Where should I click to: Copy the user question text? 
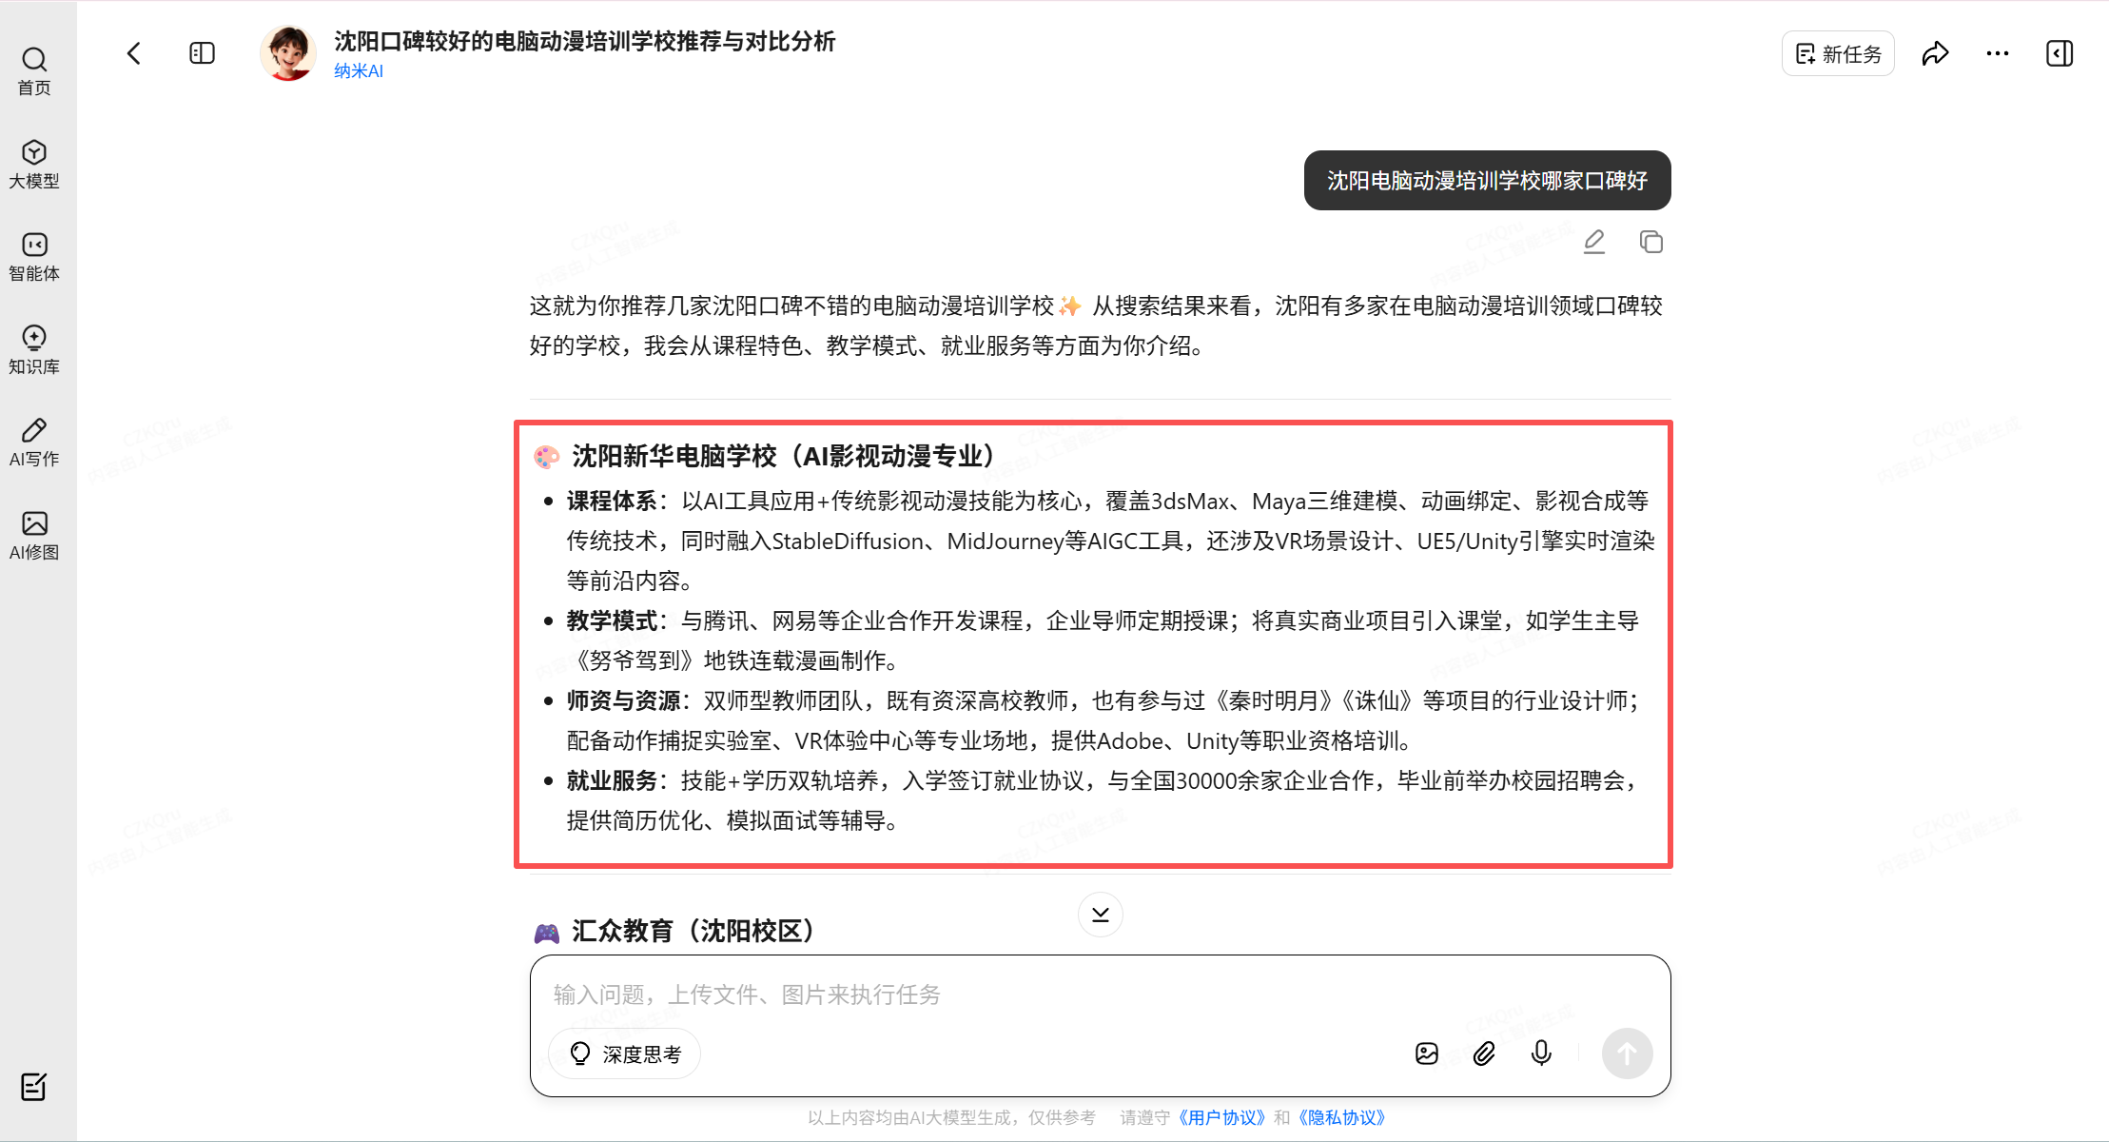click(x=1650, y=242)
